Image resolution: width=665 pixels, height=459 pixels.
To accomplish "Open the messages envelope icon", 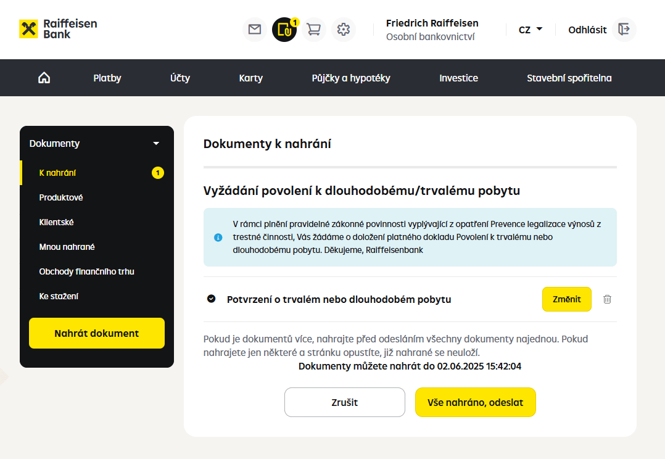I will 254,29.
